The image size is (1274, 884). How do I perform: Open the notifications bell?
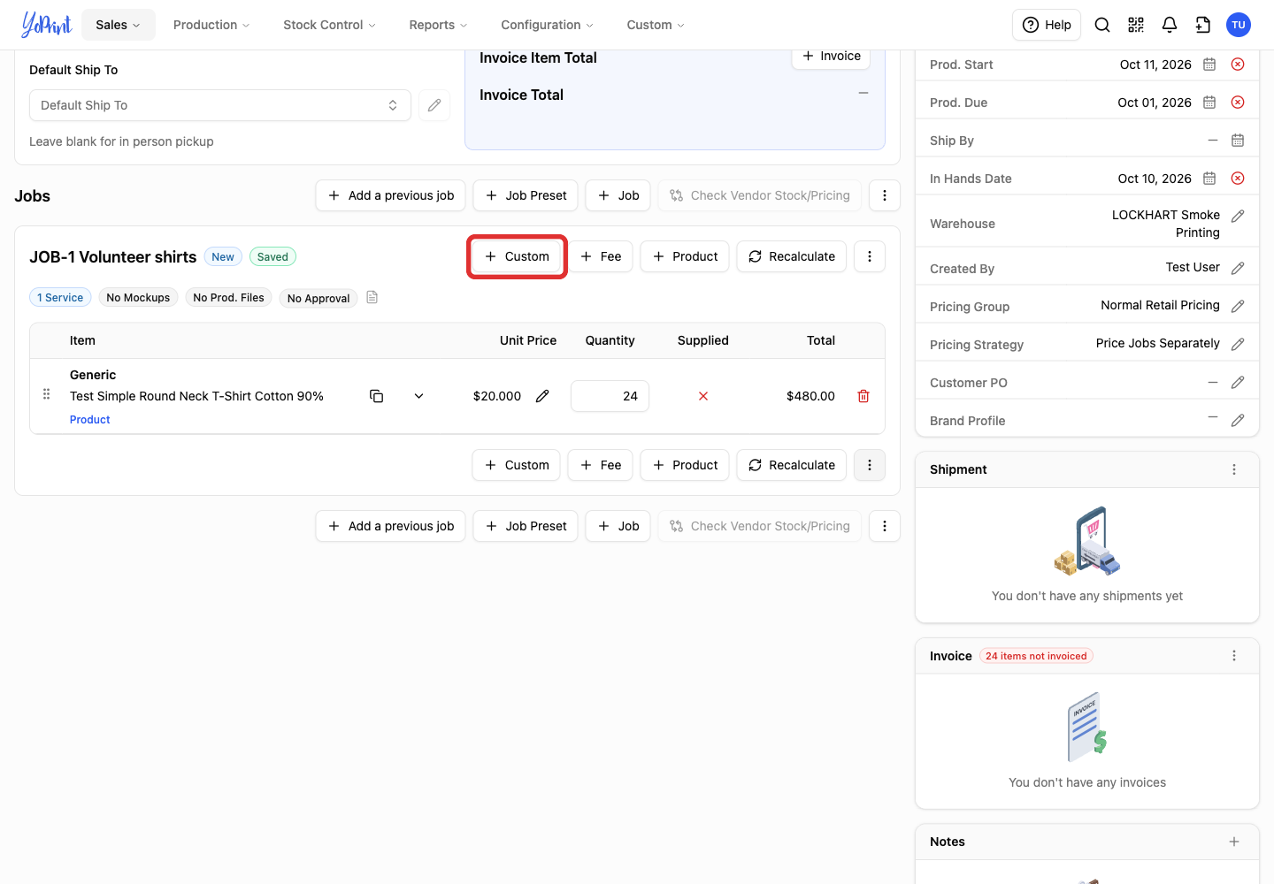point(1170,25)
